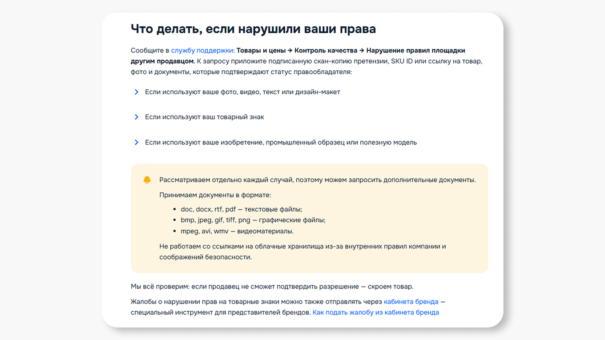
Task: Expand the "Если используют ваш товарный знак" section
Action: (205, 117)
